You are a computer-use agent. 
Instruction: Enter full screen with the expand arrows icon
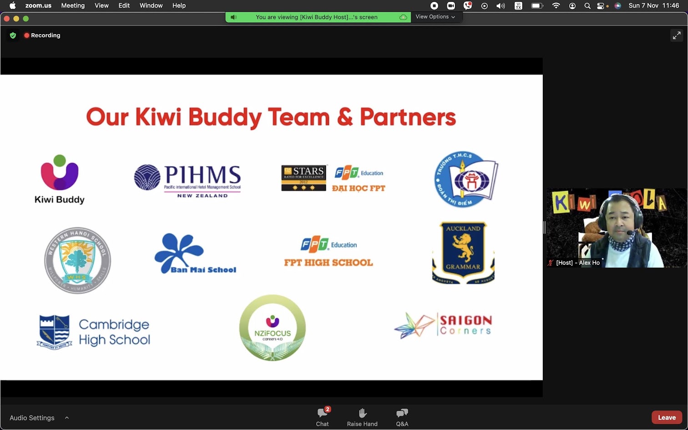[677, 35]
